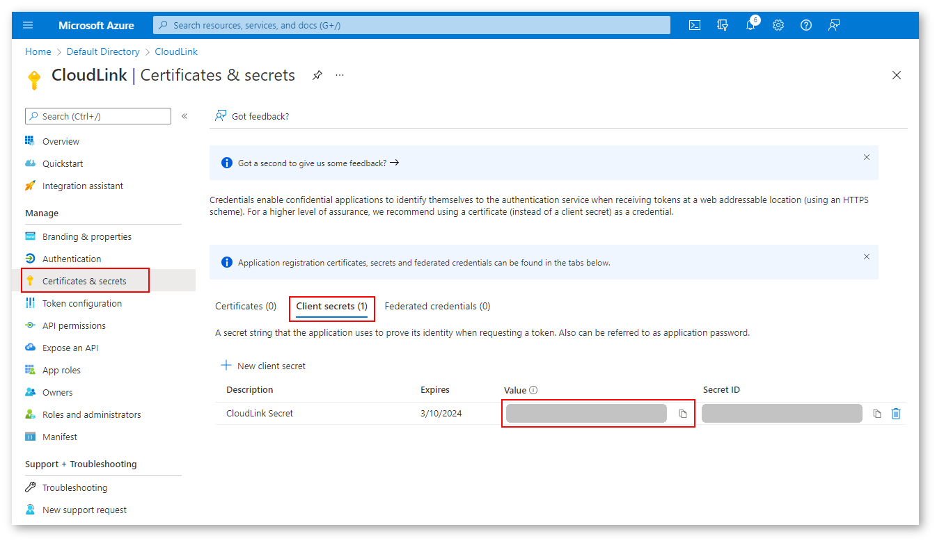Click the Home breadcrumb link

38,51
